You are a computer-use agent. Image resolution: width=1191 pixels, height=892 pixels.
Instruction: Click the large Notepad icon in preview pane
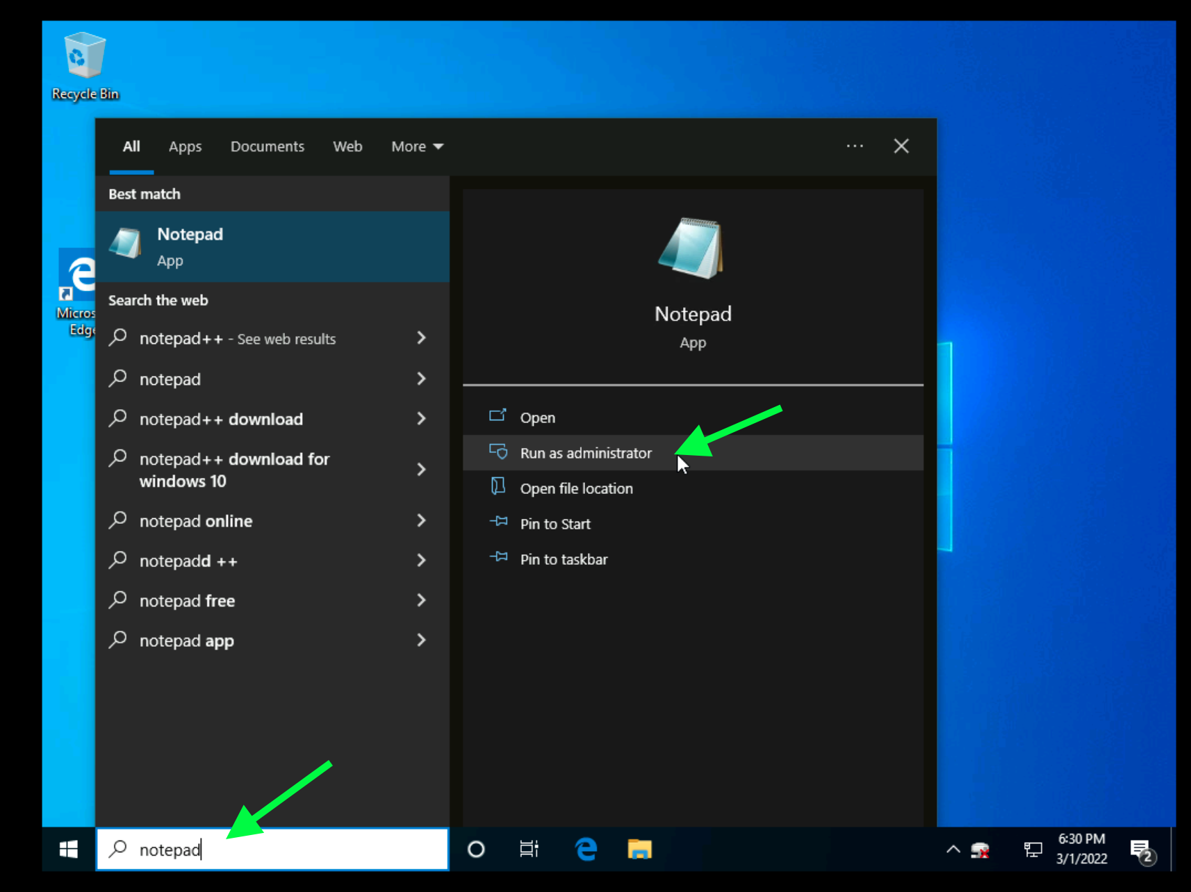pyautogui.click(x=692, y=248)
